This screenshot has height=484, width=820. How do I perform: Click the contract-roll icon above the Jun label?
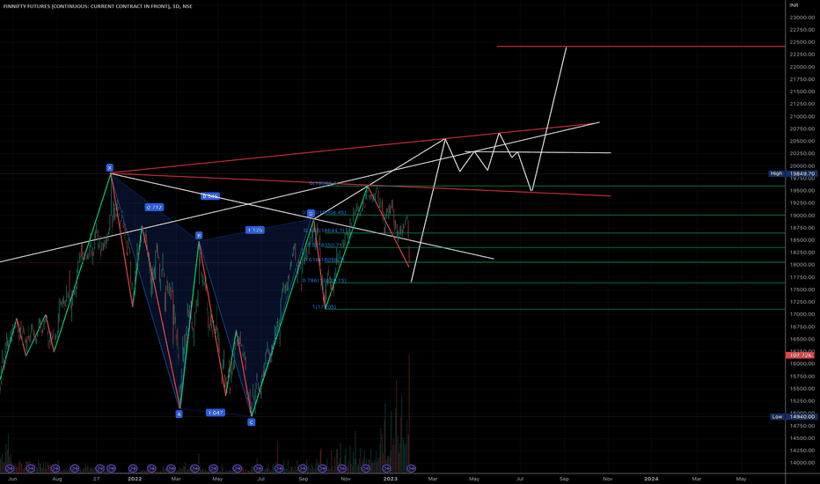[x=9, y=468]
